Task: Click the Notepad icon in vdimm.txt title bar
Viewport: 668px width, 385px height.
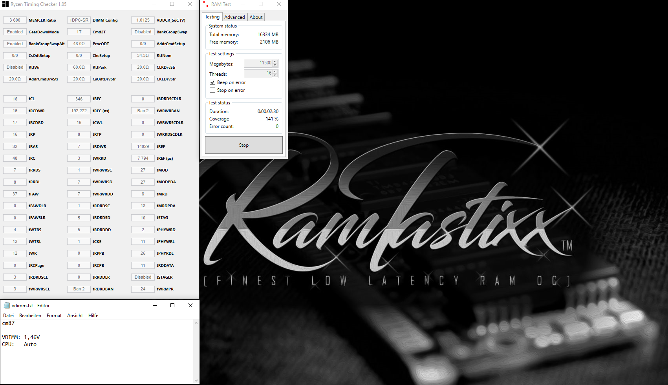Action: click(7, 305)
